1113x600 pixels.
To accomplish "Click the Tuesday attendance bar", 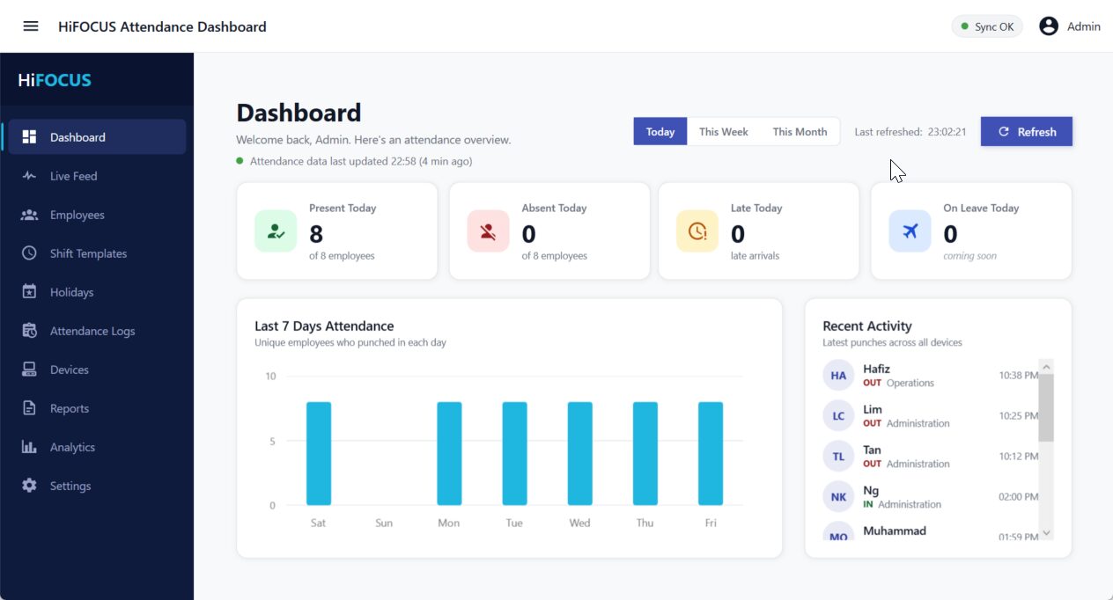I will (515, 454).
